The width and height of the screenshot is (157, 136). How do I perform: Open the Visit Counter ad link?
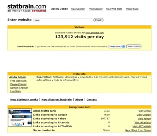pos(96,9)
